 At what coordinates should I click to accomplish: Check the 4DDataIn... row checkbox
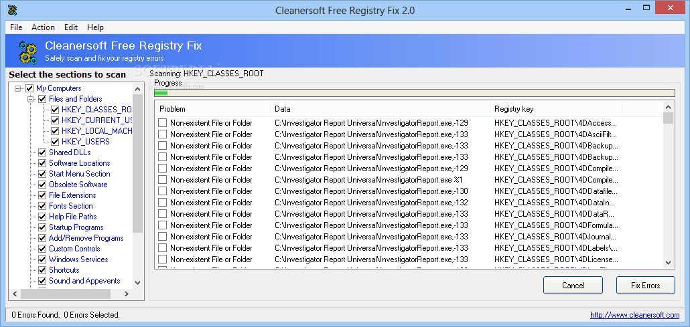point(162,202)
